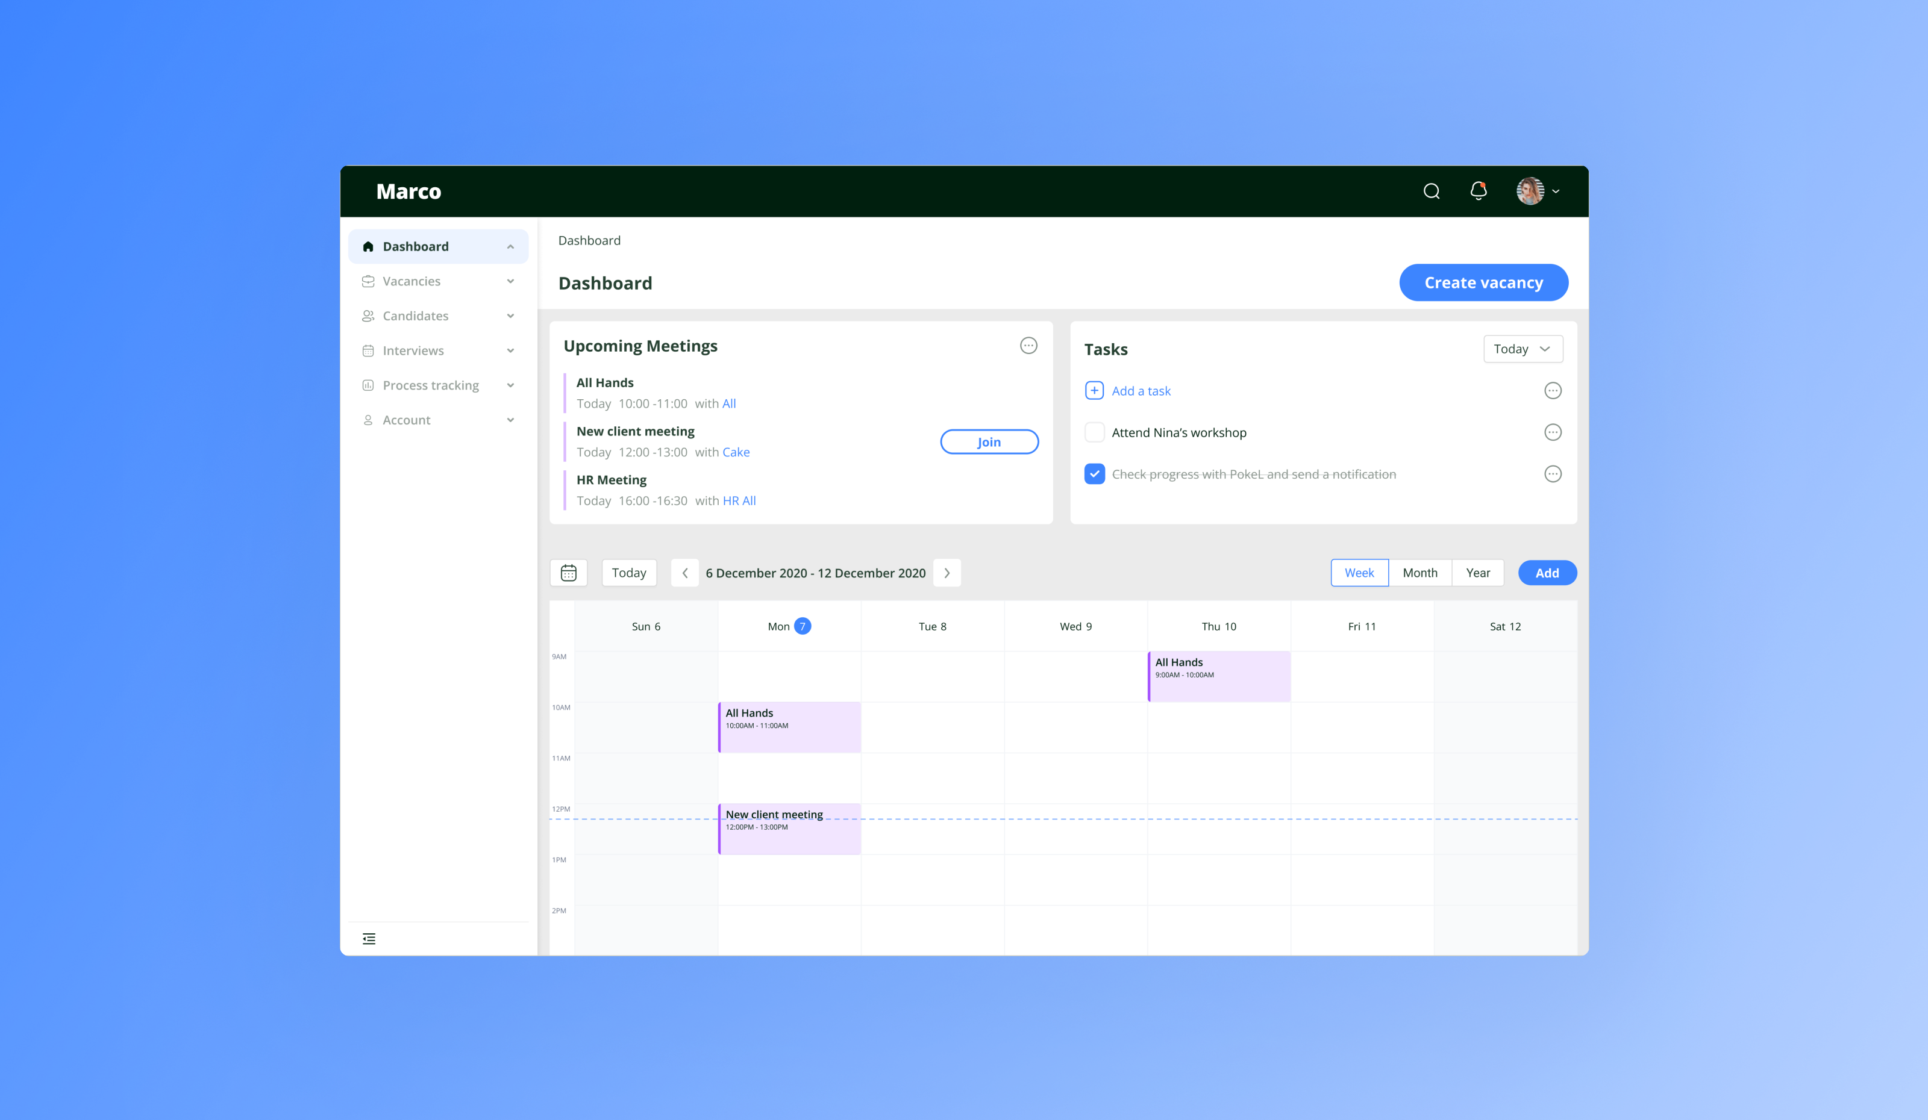
Task: Open the Interviews menu item
Action: [439, 351]
